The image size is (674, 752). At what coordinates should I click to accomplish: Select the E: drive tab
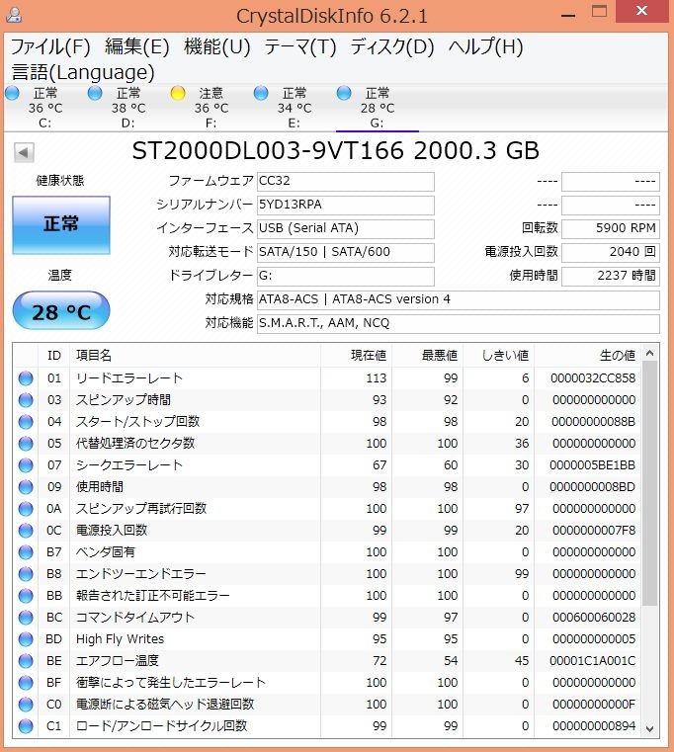click(295, 108)
